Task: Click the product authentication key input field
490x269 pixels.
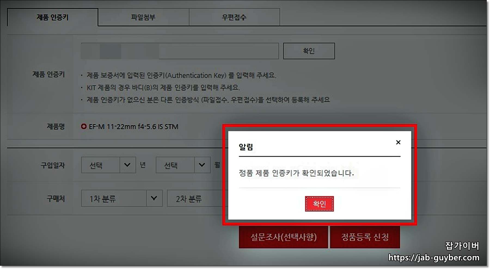Action: pyautogui.click(x=180, y=51)
